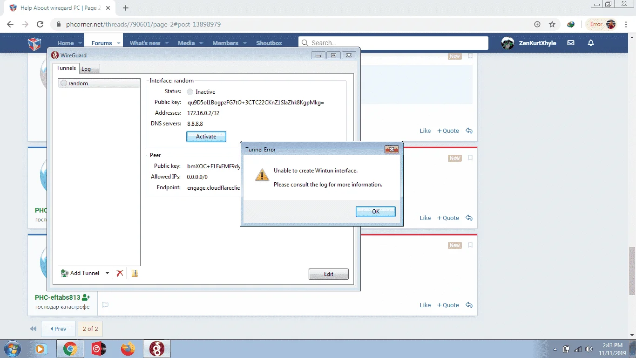
Task: Open the Home nav menu item
Action: click(x=66, y=43)
